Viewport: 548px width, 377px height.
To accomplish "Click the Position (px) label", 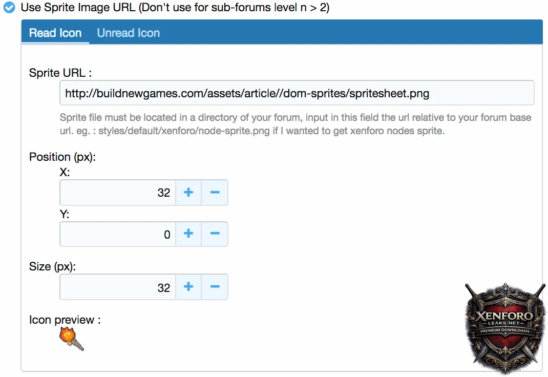I will click(x=62, y=157).
